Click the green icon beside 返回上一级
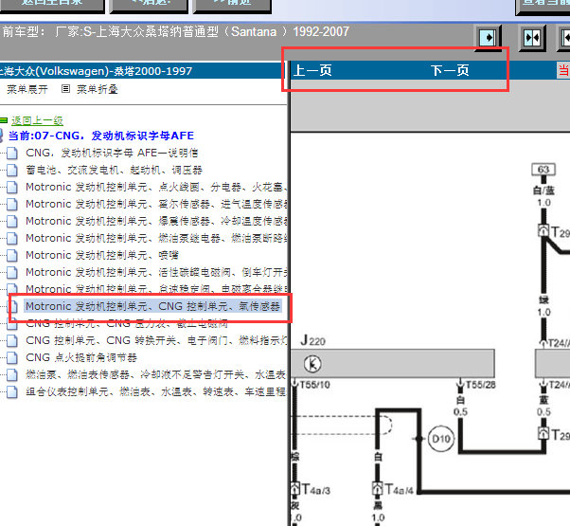The width and height of the screenshot is (570, 526). coord(3,120)
